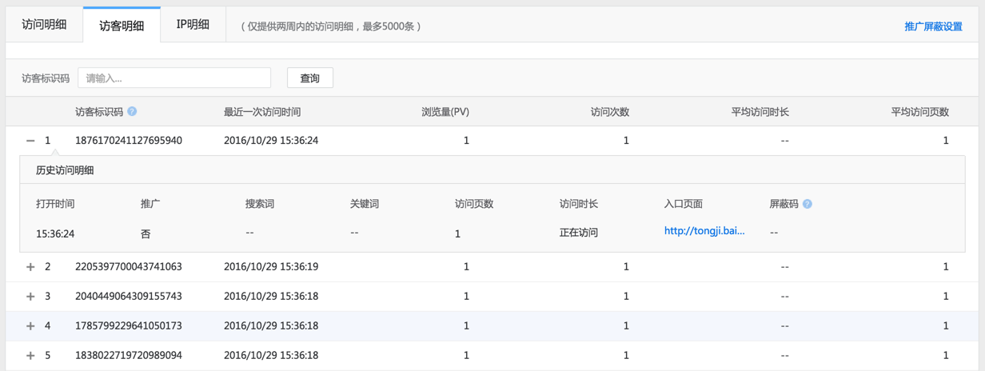Open the IP明细 tab
Viewport: 985px width, 371px height.
coord(193,24)
